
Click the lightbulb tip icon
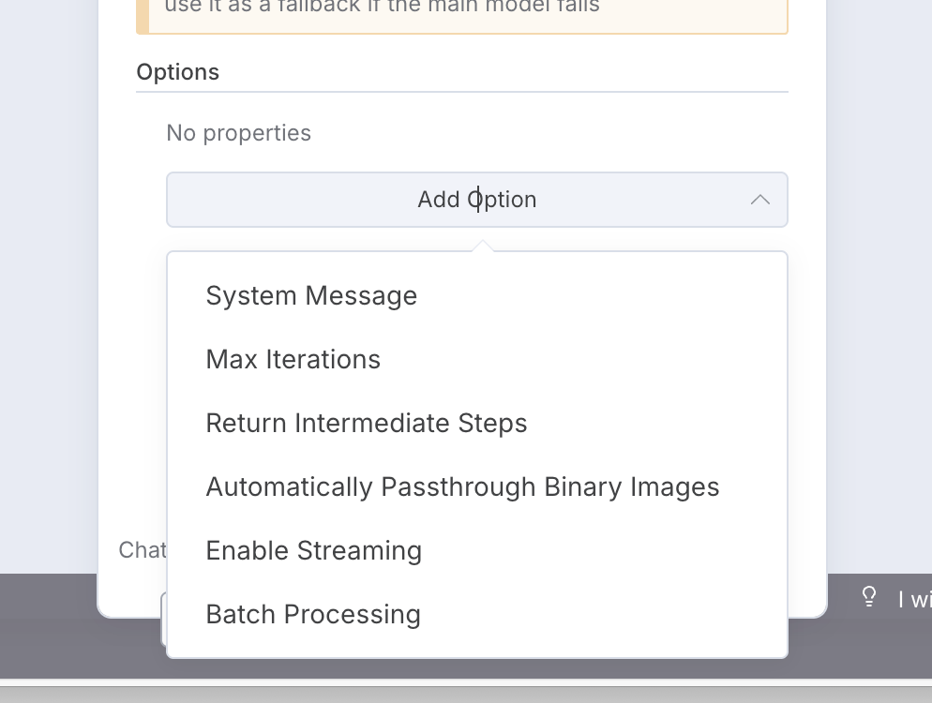[869, 597]
